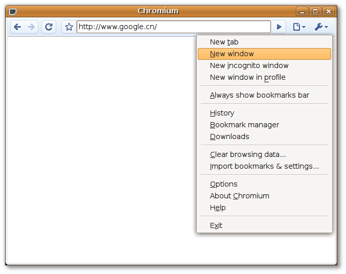
Task: Maximize the Chromium window
Action: pos(315,11)
